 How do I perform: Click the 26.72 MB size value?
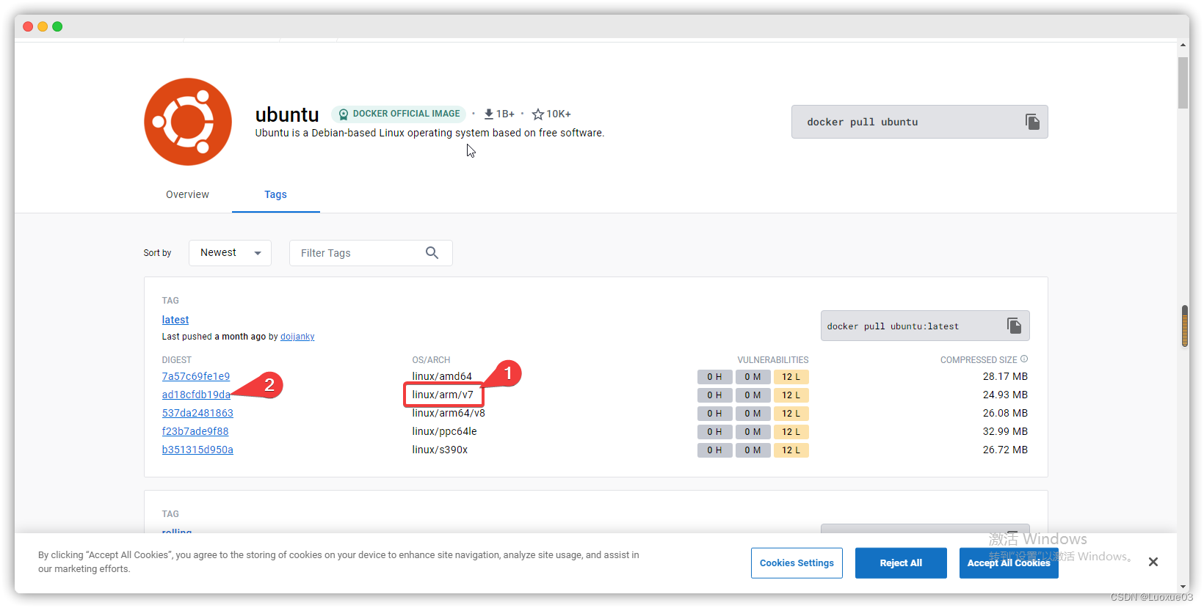pos(1005,450)
